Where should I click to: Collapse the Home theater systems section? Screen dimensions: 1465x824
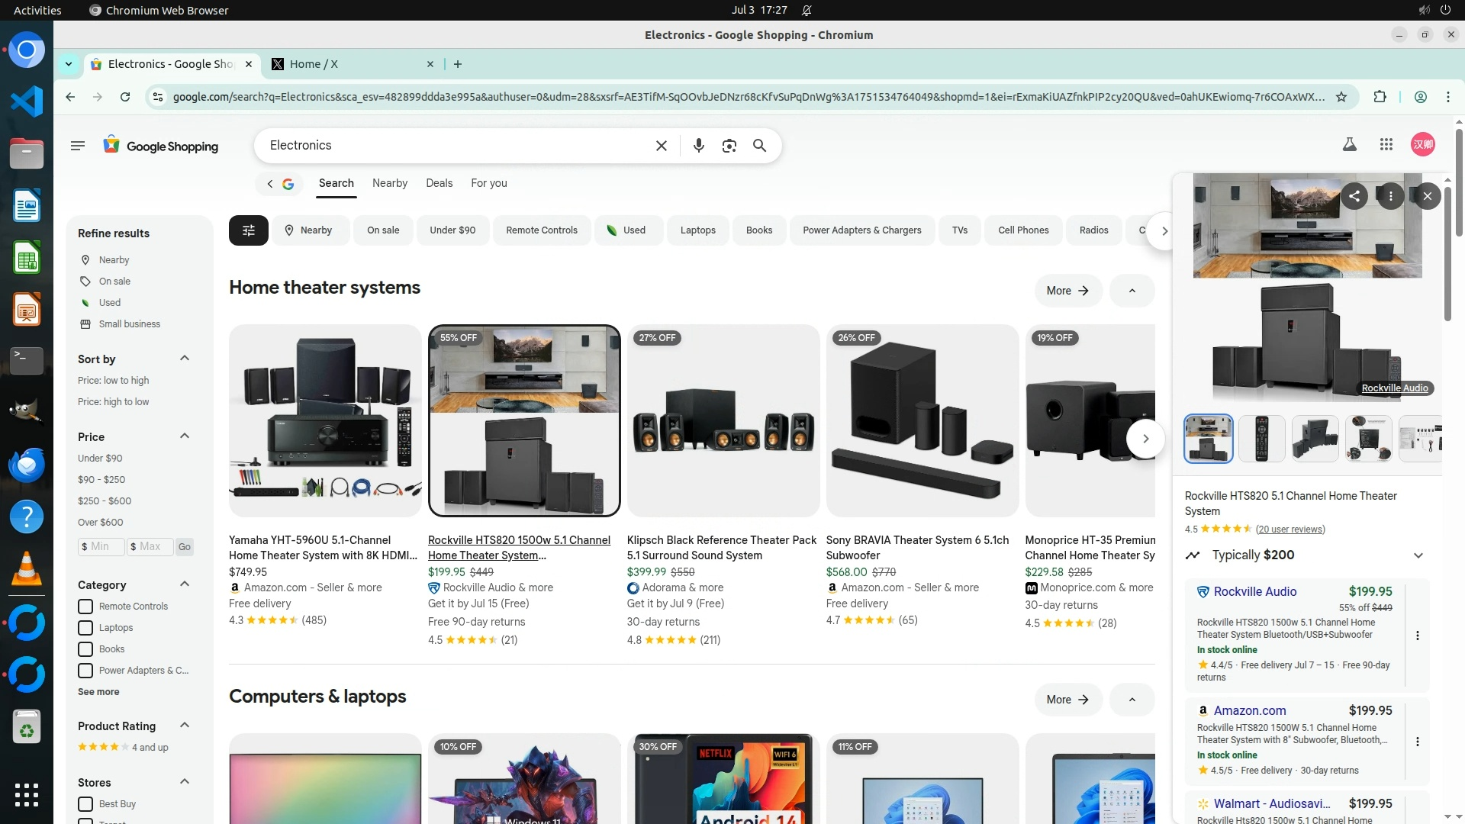tap(1132, 291)
